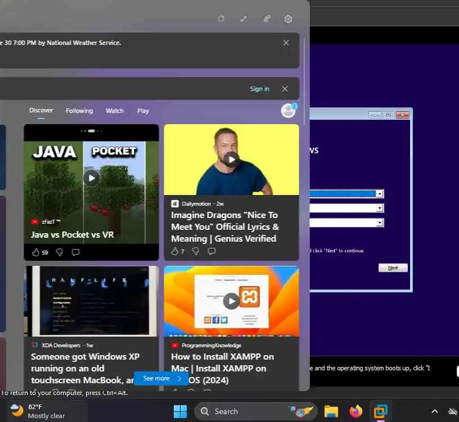The image size is (459, 422).
Task: Click the cloud sync tray icon
Action: click(x=453, y=411)
